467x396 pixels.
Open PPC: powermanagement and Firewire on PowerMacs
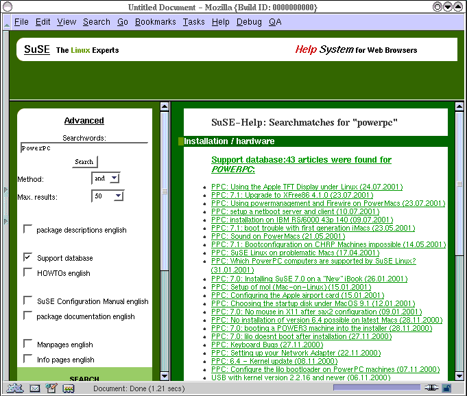click(x=328, y=203)
